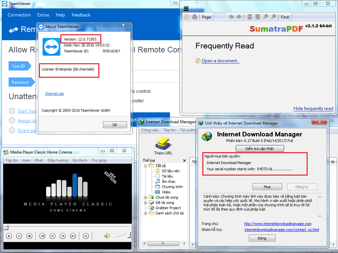Open IDM contact_us.html support link

pyautogui.click(x=282, y=230)
